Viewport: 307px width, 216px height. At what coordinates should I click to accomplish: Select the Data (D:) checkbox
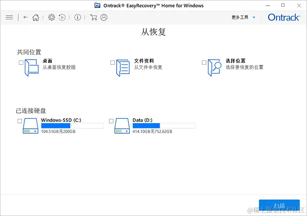coord(111,121)
